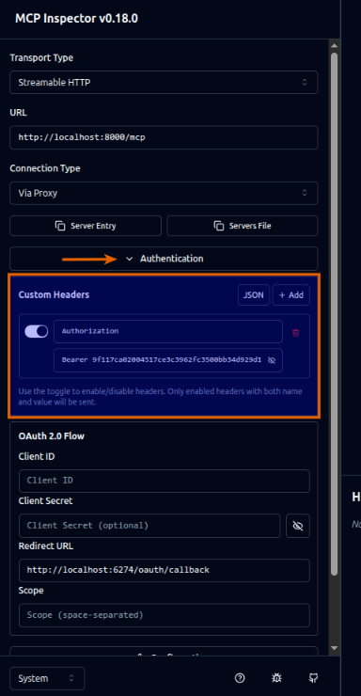Click the Redirect URL field

point(165,570)
